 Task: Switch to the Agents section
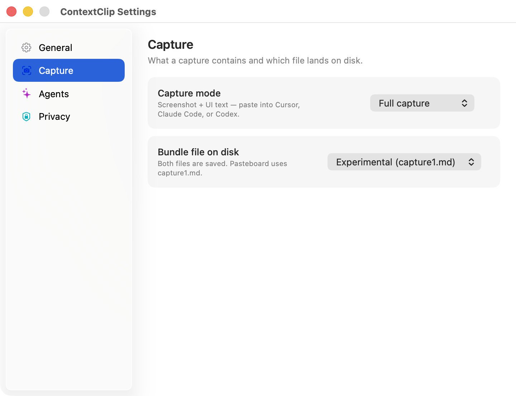[69, 94]
